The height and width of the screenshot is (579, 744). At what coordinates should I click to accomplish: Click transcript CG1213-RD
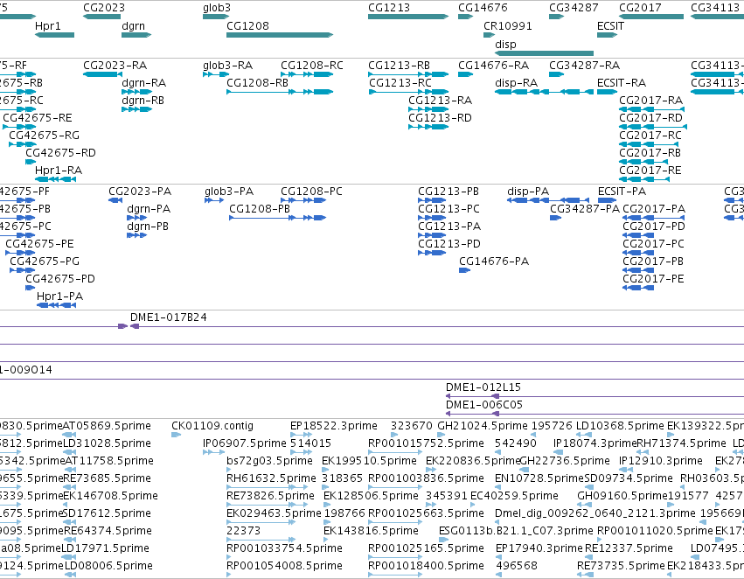pyautogui.click(x=440, y=118)
